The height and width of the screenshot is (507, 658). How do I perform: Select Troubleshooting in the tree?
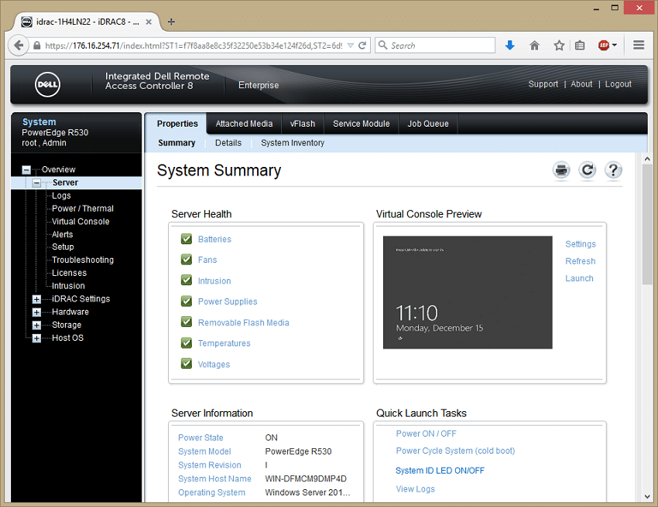pos(83,260)
